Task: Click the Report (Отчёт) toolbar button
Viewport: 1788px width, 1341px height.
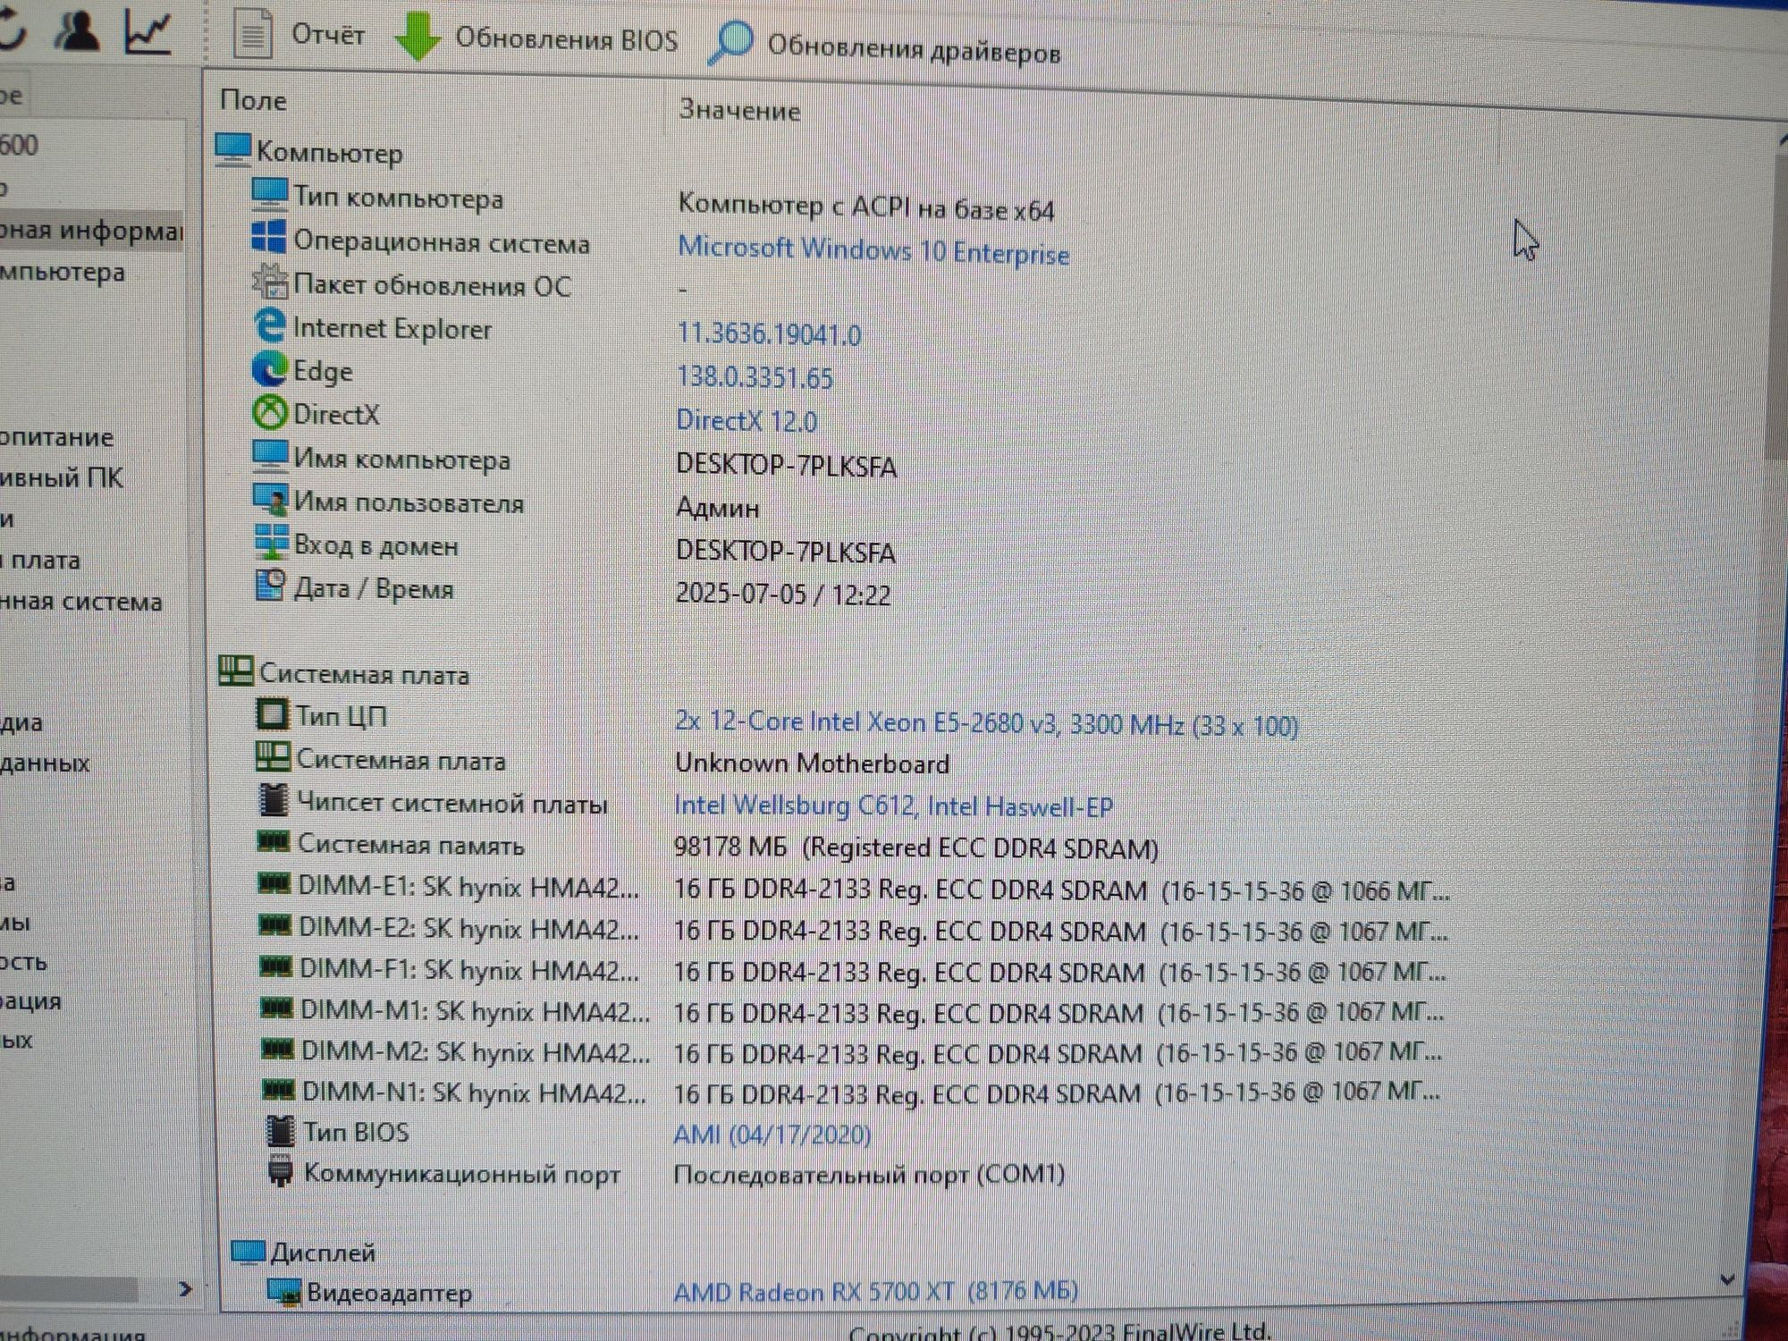Action: coord(299,34)
